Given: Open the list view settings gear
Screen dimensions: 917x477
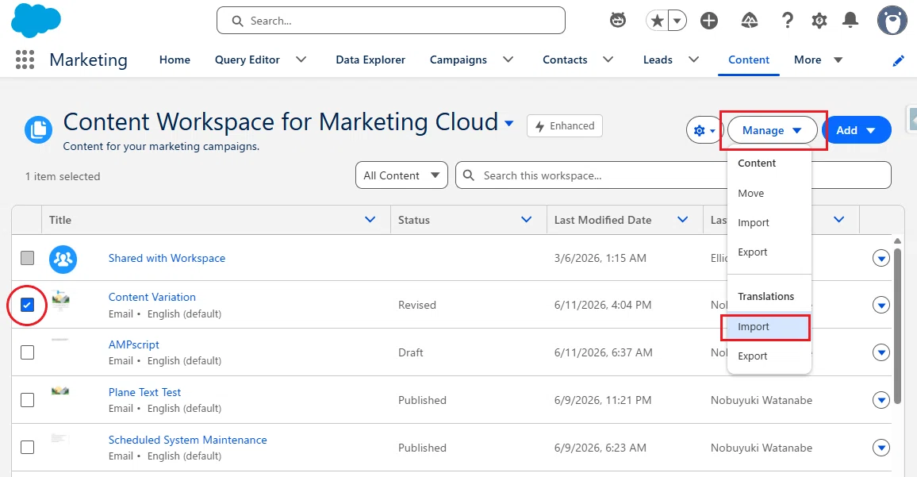Looking at the screenshot, I should [x=704, y=130].
